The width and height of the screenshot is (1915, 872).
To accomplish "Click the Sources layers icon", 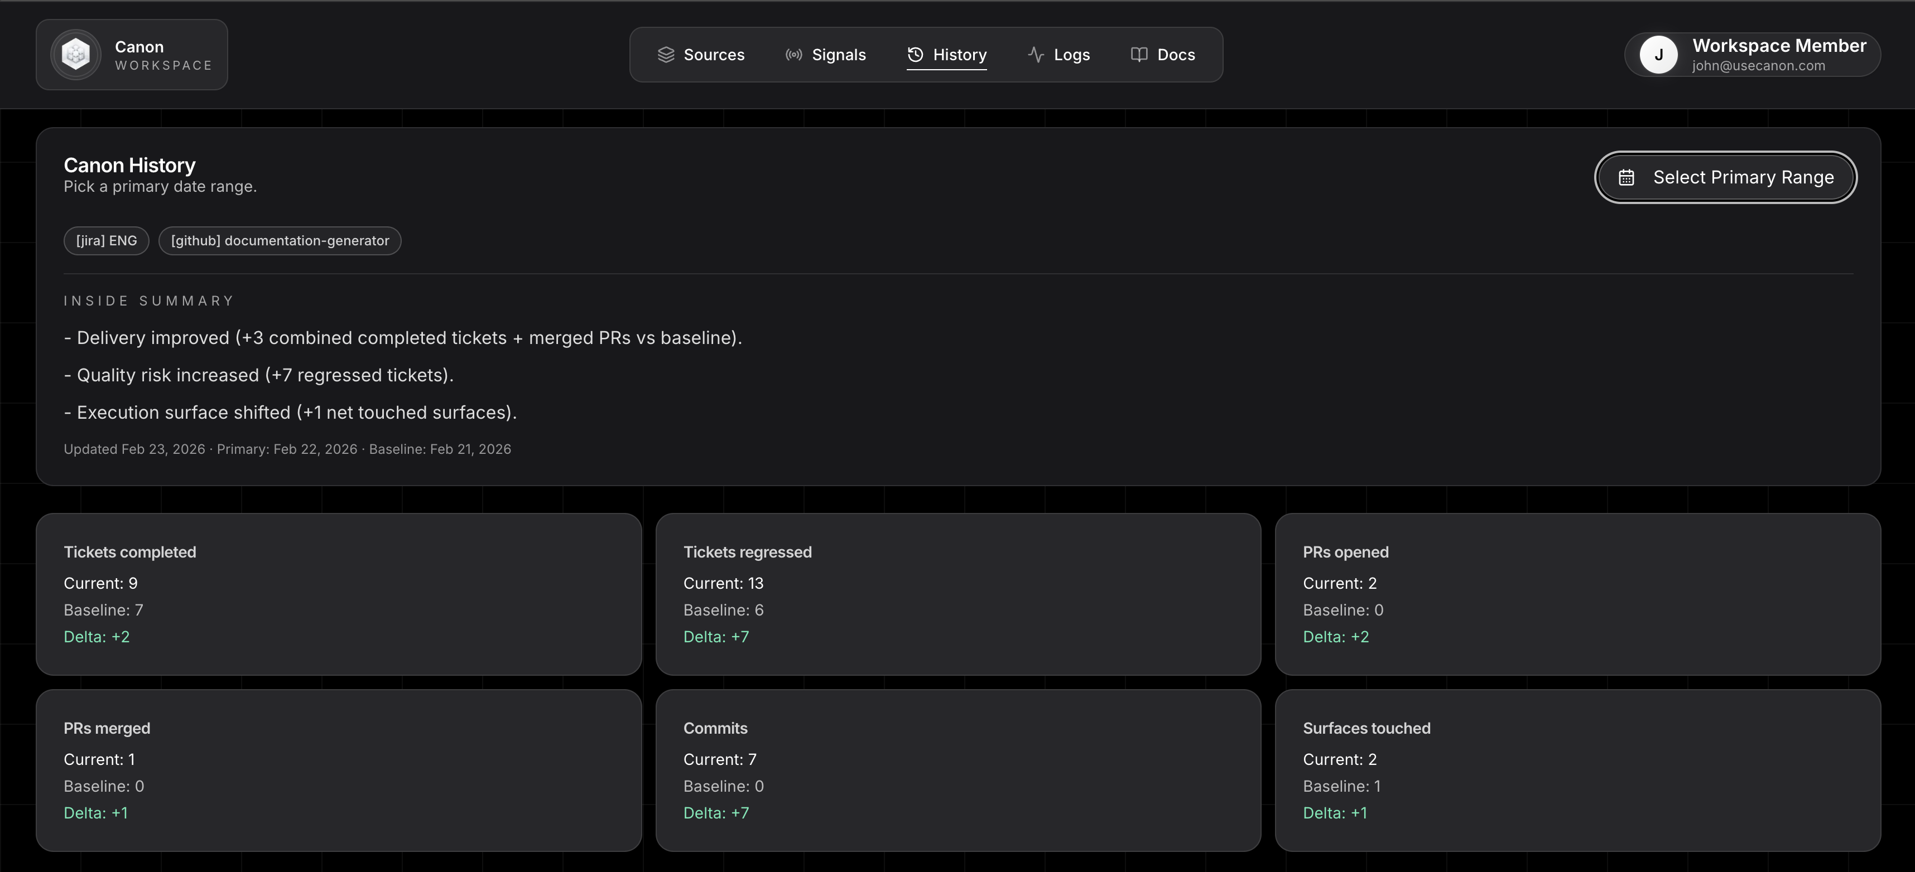I will pyautogui.click(x=665, y=55).
